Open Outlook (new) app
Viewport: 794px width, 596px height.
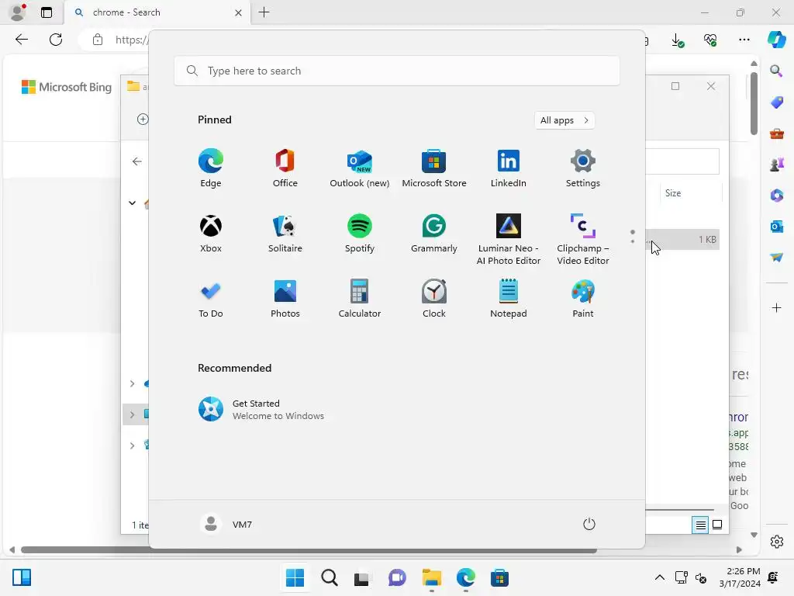pos(360,168)
